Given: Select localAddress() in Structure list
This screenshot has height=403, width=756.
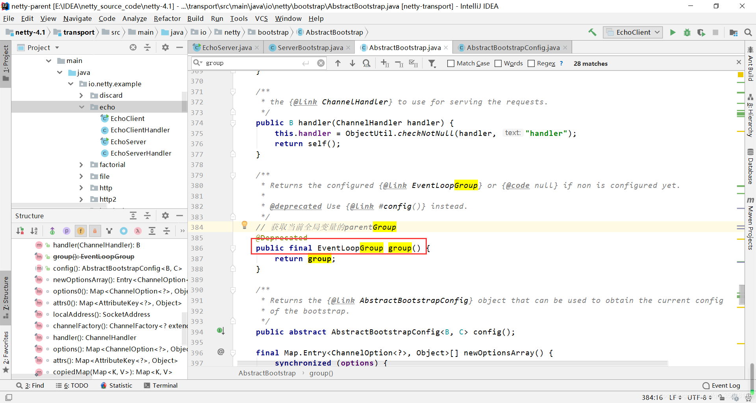Looking at the screenshot, I should 102,314.
